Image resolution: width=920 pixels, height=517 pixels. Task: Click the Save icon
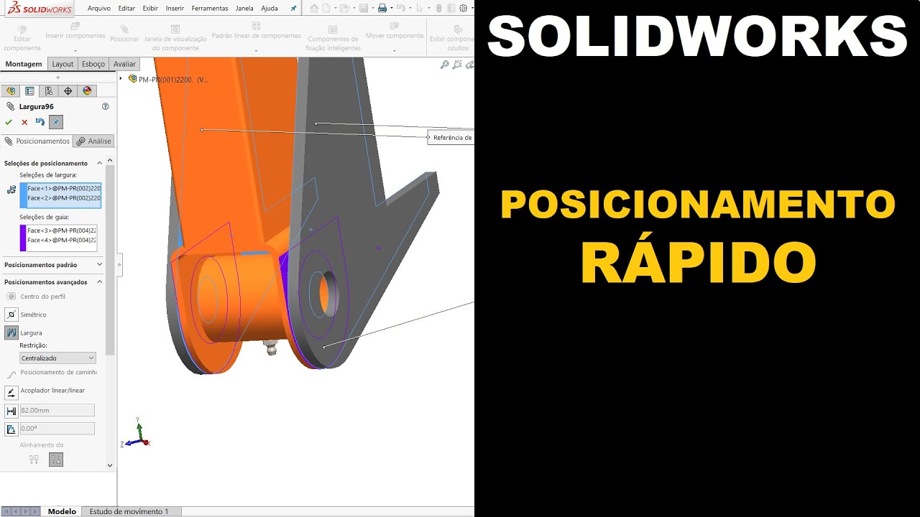pos(364,9)
